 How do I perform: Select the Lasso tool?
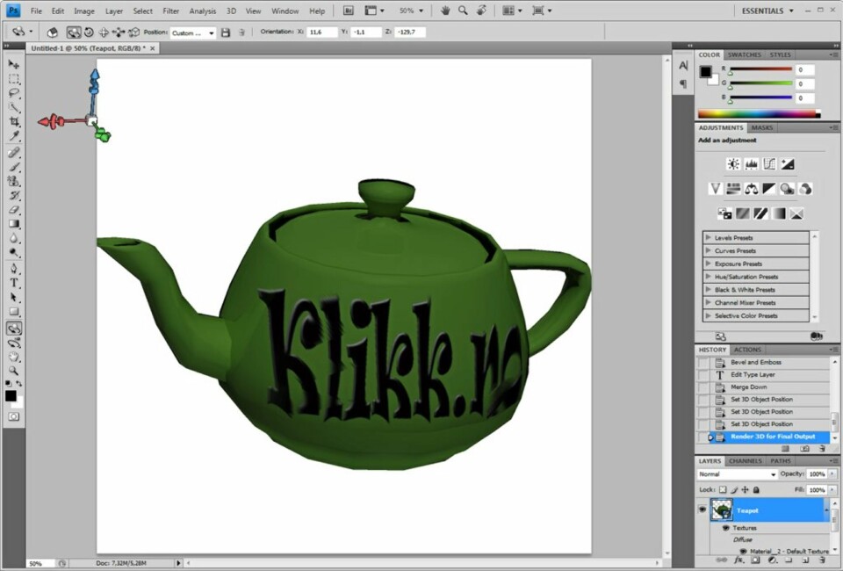click(x=14, y=93)
